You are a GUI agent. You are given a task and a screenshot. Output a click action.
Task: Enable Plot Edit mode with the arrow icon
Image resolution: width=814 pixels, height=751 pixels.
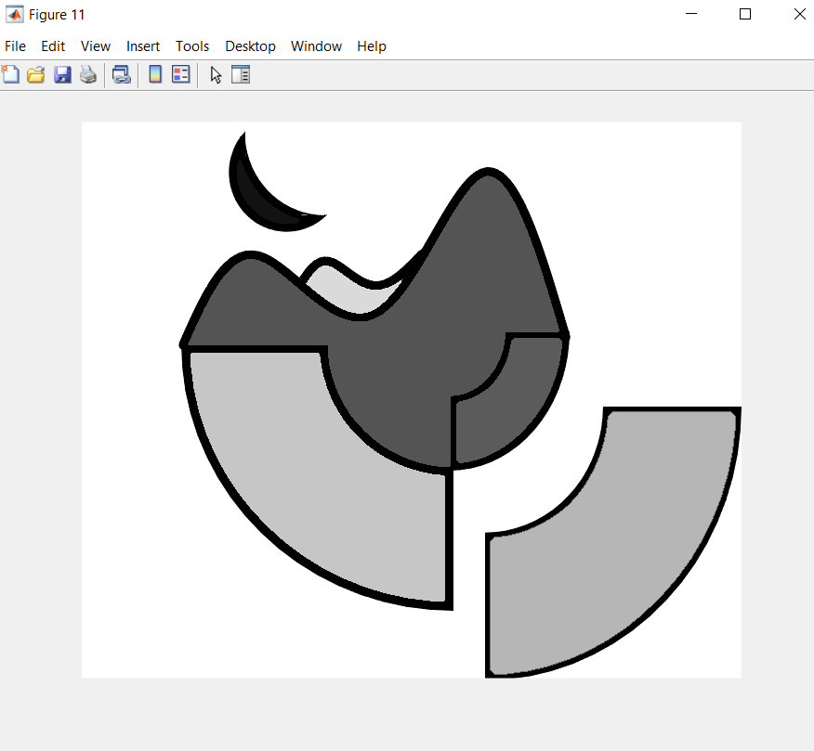click(x=216, y=74)
